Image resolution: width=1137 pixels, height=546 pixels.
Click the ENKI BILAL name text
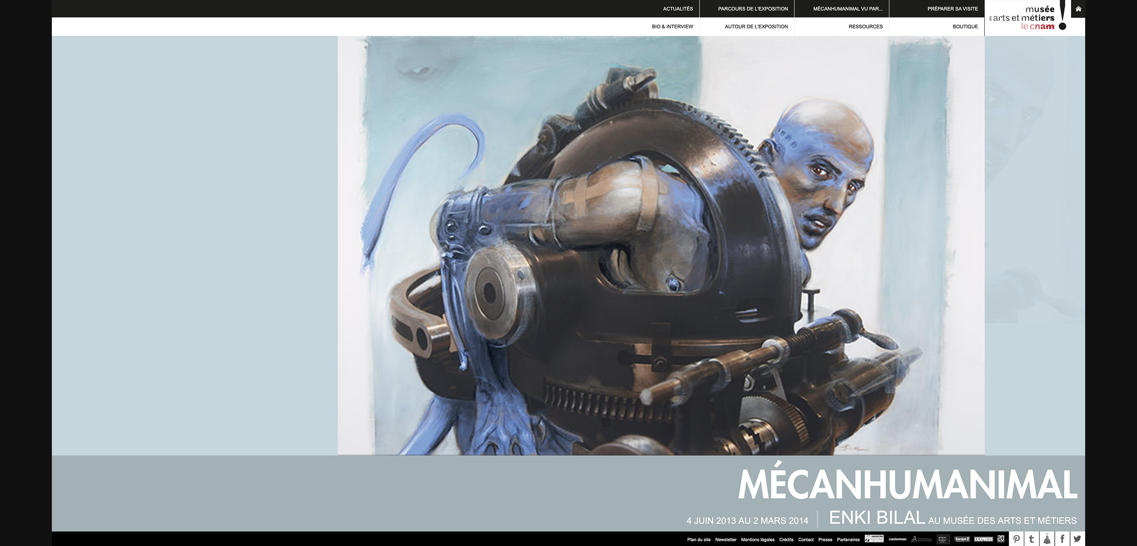[877, 518]
